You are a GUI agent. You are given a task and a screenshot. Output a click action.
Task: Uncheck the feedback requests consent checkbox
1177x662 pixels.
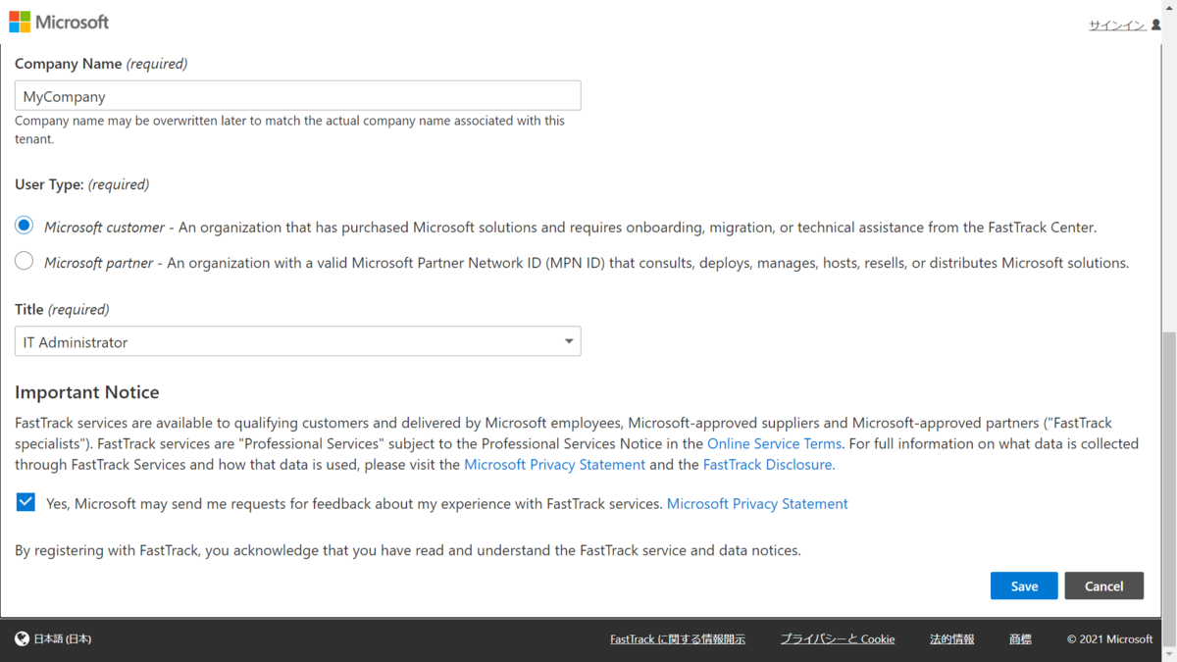pyautogui.click(x=26, y=502)
